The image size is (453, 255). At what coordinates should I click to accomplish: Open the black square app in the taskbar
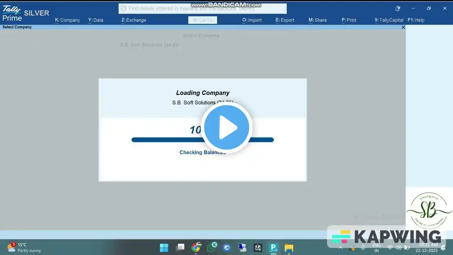(258, 248)
